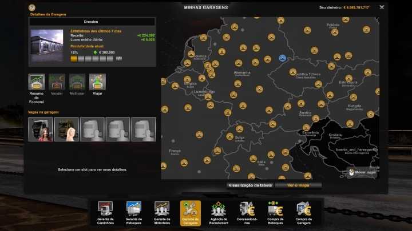
Task: Click the França country label on map
Action: pos(175,151)
